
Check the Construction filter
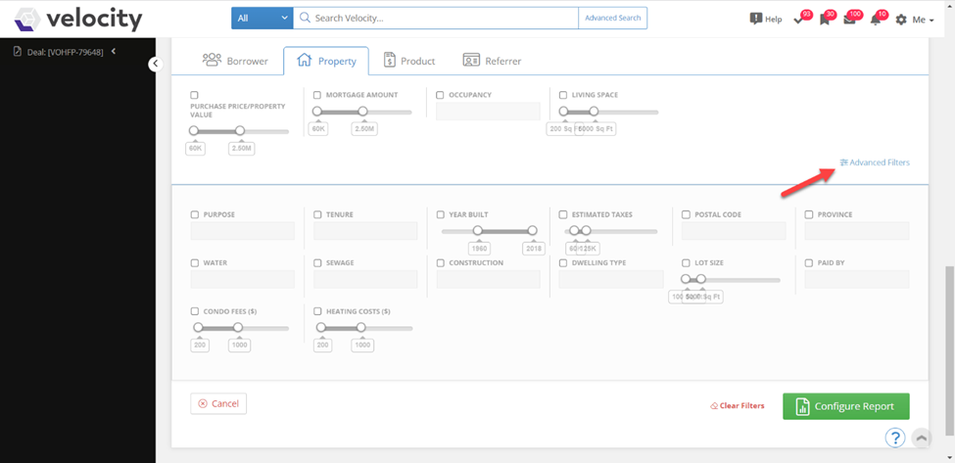pos(441,263)
